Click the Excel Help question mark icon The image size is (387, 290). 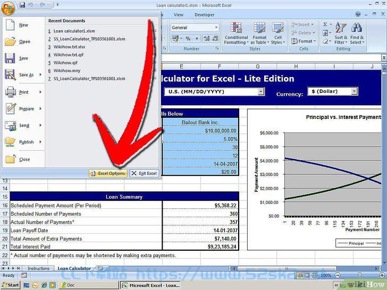pyautogui.click(x=358, y=14)
